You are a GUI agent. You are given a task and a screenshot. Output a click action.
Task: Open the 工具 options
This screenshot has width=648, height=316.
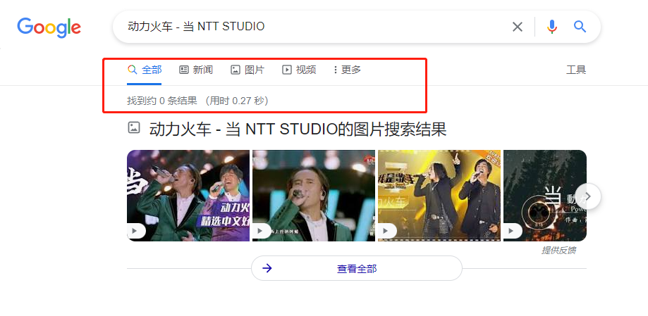tap(576, 70)
